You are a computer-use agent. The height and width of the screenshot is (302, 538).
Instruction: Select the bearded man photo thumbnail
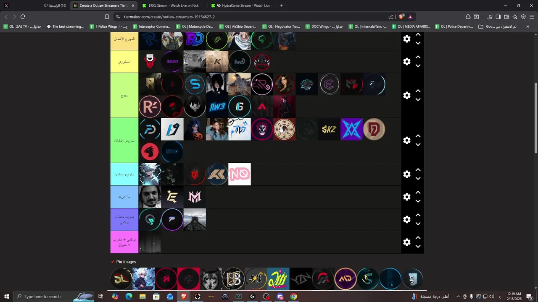pyautogui.click(x=150, y=197)
